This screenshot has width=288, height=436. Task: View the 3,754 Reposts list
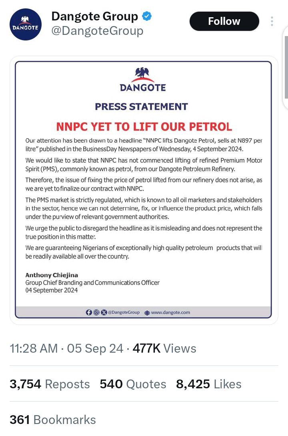50,384
